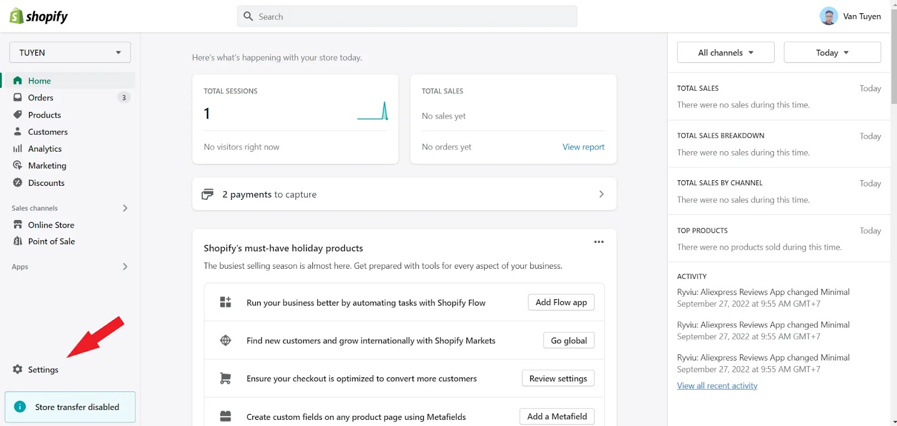This screenshot has height=426, width=897.
Task: Click the Shopify logo
Action: [x=38, y=16]
